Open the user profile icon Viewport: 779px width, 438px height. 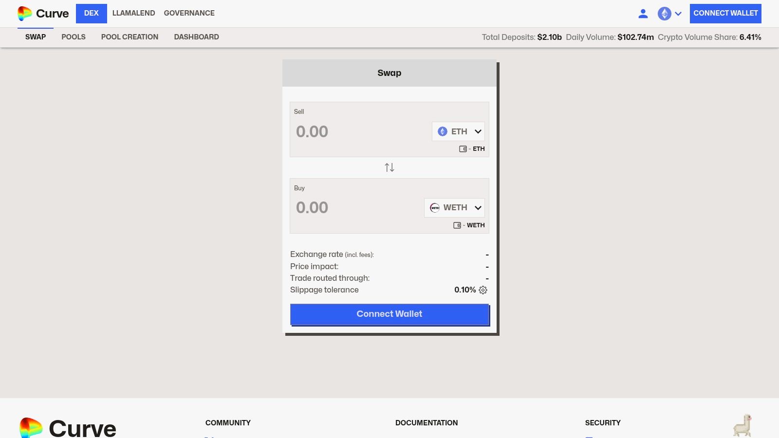tap(643, 14)
